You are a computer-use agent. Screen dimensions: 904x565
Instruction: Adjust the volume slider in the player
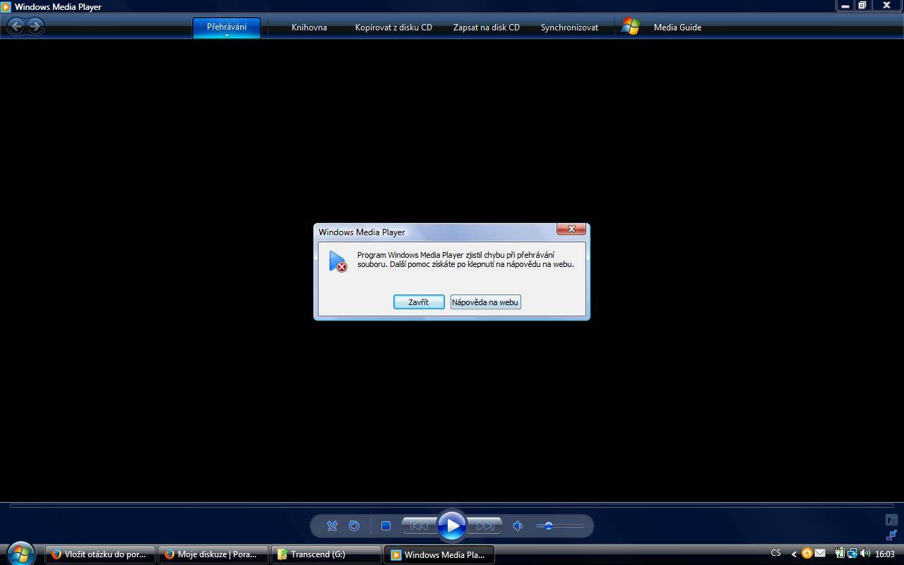[560, 525]
